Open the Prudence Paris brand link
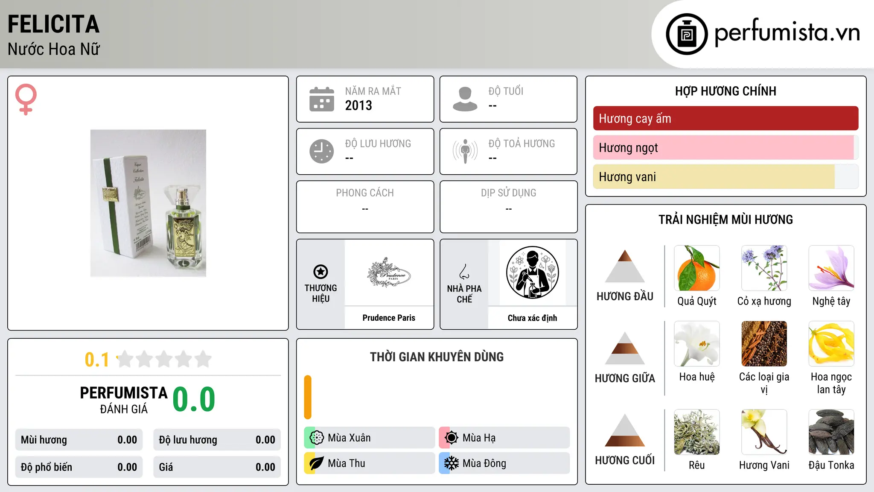Viewport: 874px width, 492px height. [x=389, y=318]
